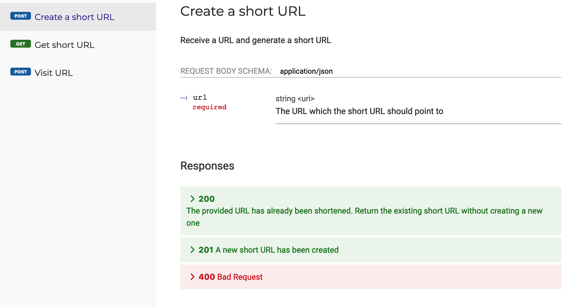Click the Responses section heading
Screen dimensions: 580x307
tap(207, 166)
